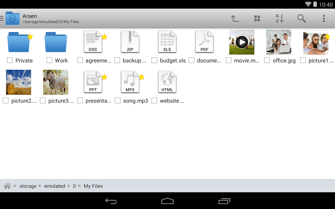Image resolution: width=335 pixels, height=209 pixels.
Task: Open the three-dot overflow menu
Action: (324, 18)
